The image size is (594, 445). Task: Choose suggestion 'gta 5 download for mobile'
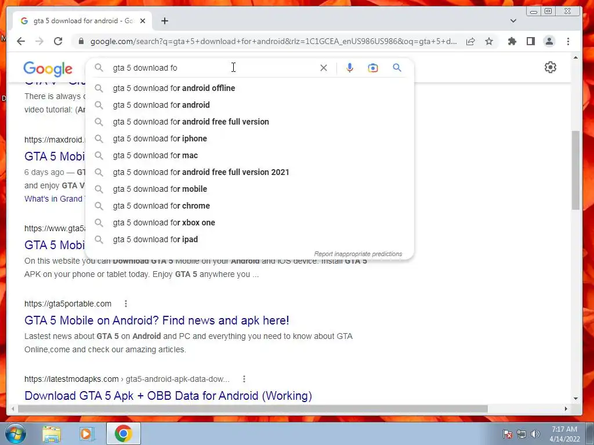(x=249, y=189)
